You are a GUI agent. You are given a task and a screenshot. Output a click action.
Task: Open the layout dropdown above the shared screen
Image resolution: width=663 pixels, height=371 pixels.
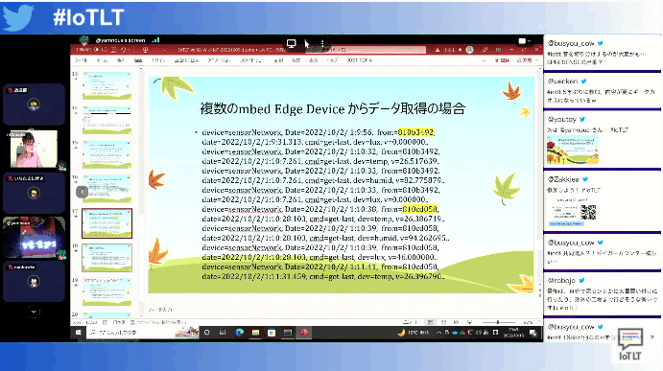524,41
